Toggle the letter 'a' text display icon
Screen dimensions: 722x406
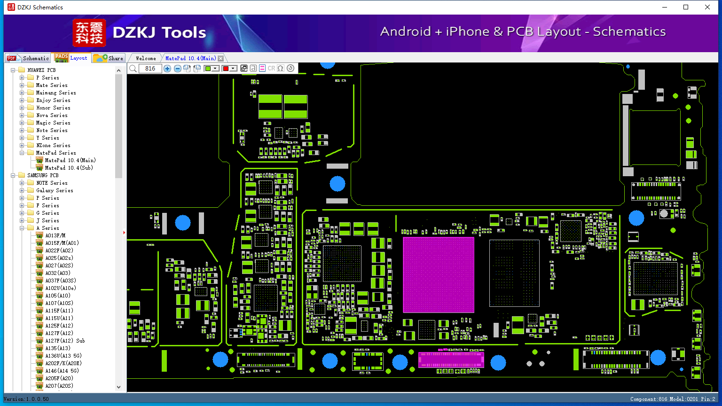click(x=253, y=68)
